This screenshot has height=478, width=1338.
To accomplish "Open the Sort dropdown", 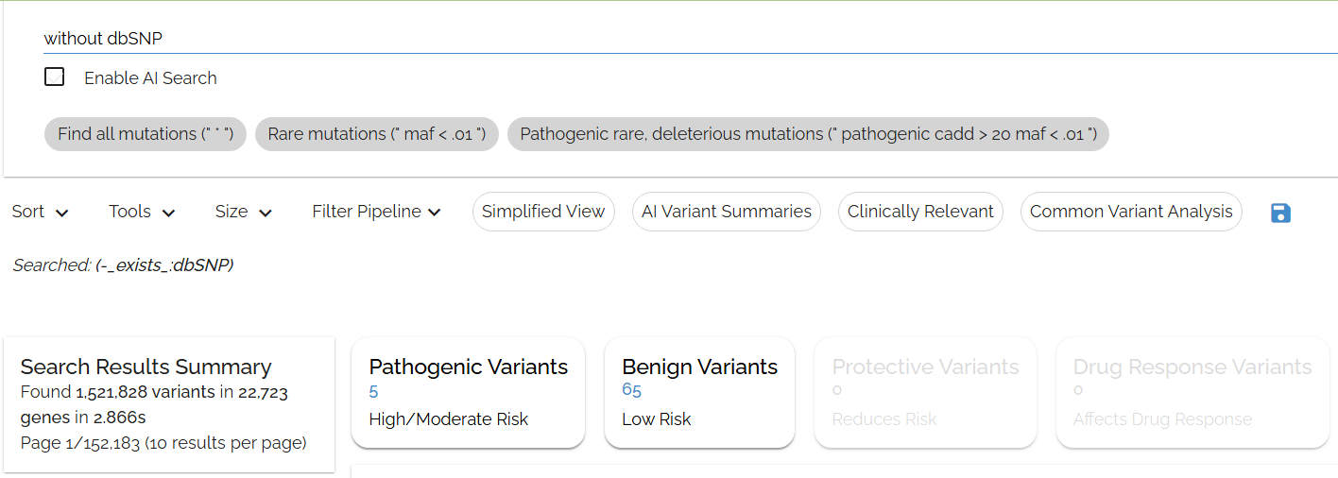I will [x=40, y=212].
